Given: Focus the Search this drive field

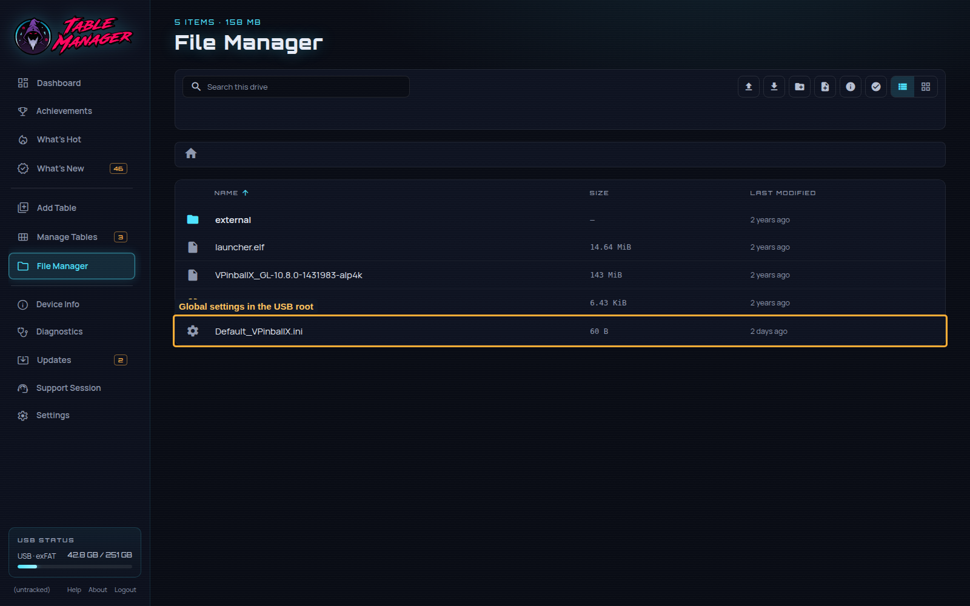Looking at the screenshot, I should point(296,87).
